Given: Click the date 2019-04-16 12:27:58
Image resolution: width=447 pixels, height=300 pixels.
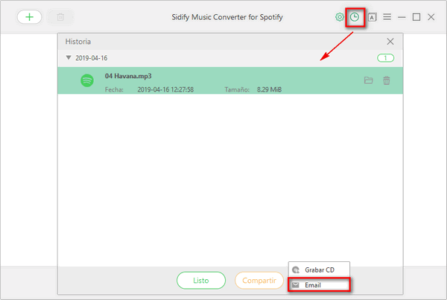Looking at the screenshot, I should (x=165, y=90).
